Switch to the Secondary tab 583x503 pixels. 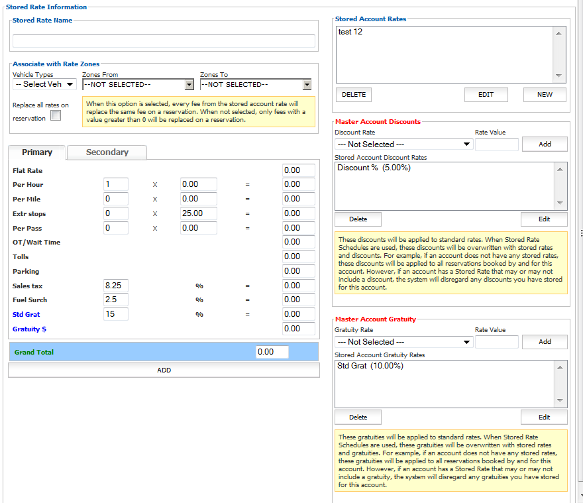tap(107, 152)
